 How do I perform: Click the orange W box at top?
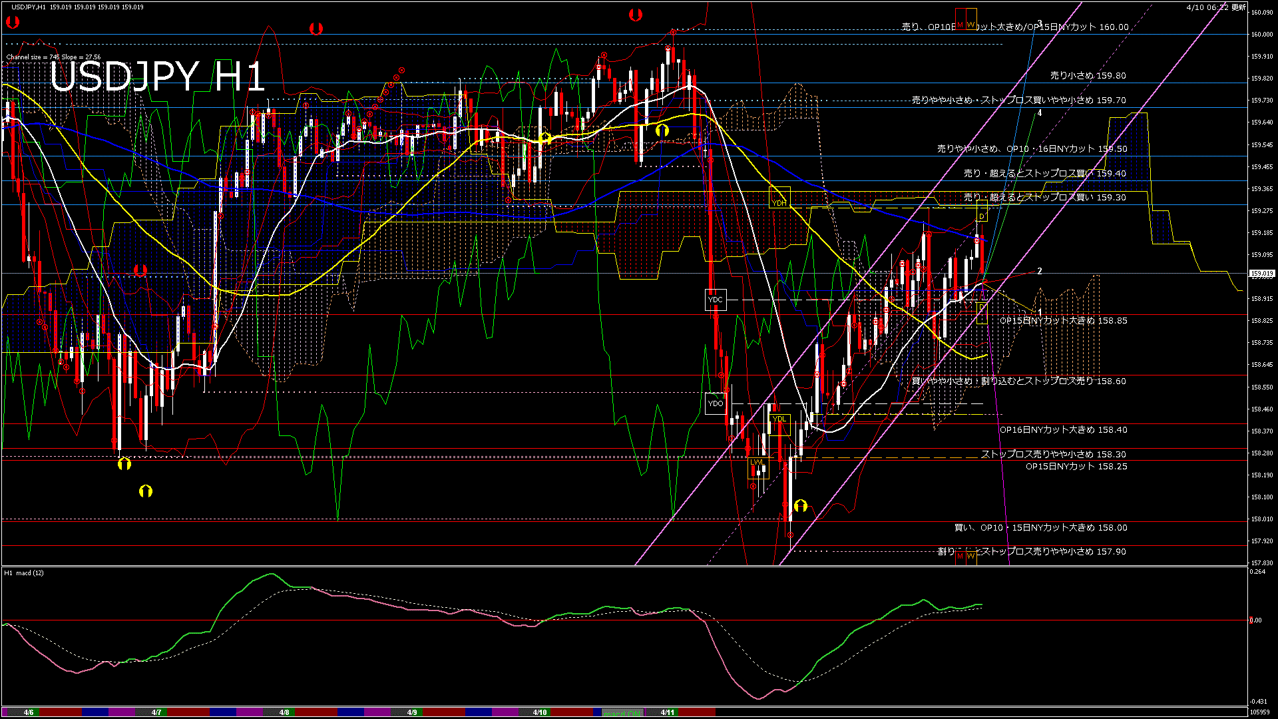(x=971, y=19)
